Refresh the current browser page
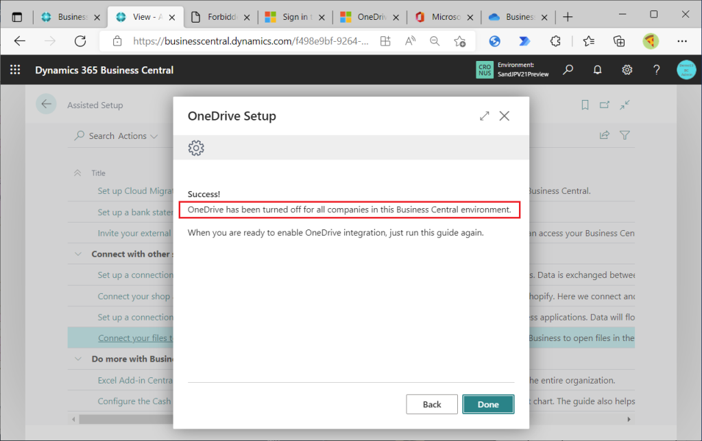 (80, 41)
